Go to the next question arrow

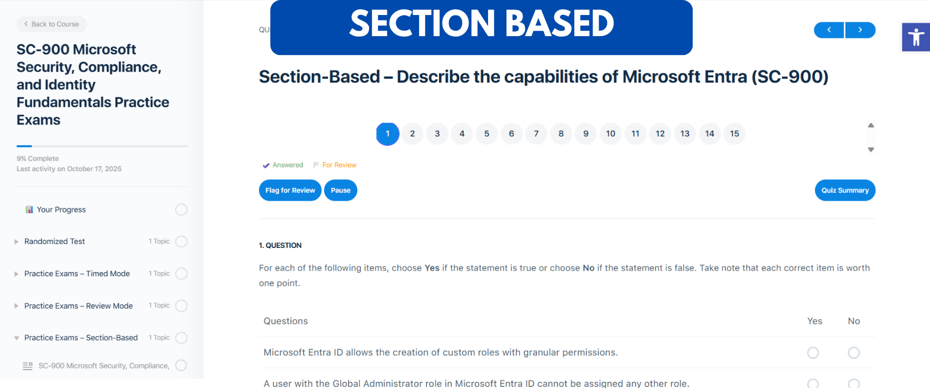click(x=860, y=30)
